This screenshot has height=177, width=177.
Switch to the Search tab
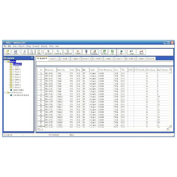(151, 59)
